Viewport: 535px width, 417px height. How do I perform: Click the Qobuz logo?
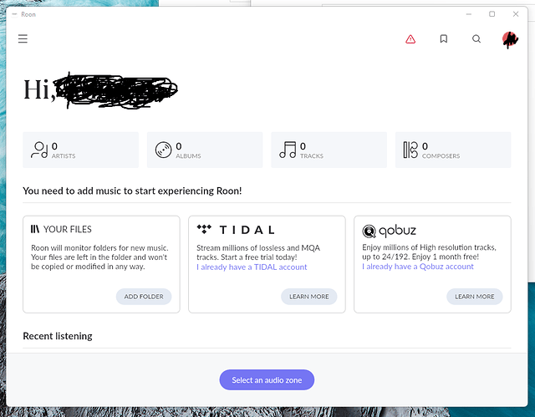389,231
